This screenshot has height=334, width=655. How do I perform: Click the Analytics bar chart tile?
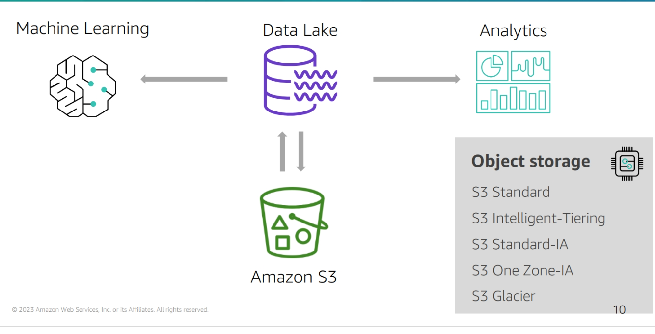(x=513, y=98)
